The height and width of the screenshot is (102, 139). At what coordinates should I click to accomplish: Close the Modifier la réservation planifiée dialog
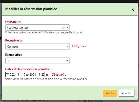coord(133,10)
